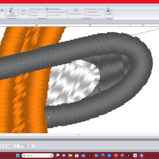This screenshot has width=159, height=159.
Task: Open the Hintergrundfüllung assistant
Action: click(76, 11)
